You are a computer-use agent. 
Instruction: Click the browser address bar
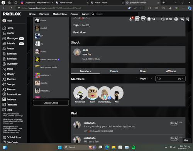[72, 8]
